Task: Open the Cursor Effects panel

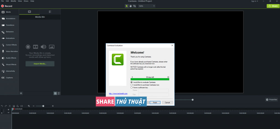Action: [x=10, y=45]
